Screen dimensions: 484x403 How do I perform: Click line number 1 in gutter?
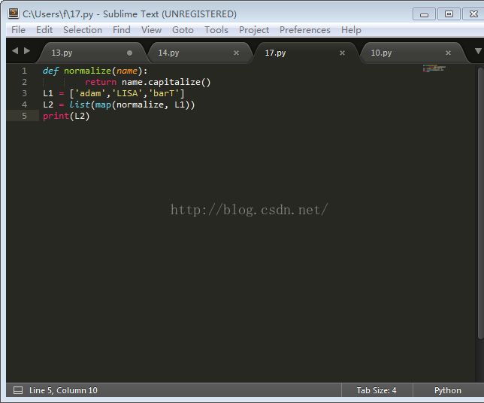[x=24, y=71]
